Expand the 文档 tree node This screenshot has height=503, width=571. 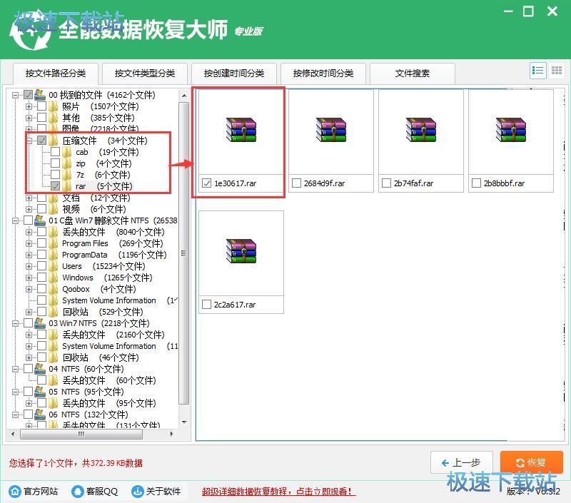tap(29, 198)
